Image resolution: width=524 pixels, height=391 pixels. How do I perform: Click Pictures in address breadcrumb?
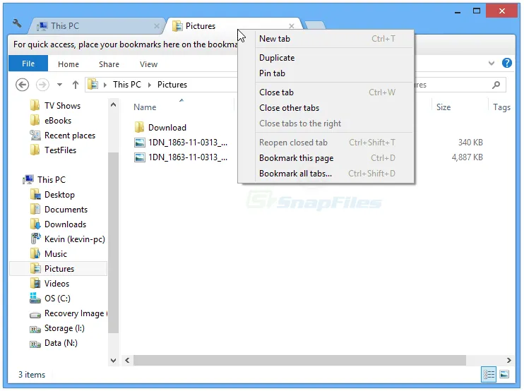(172, 85)
